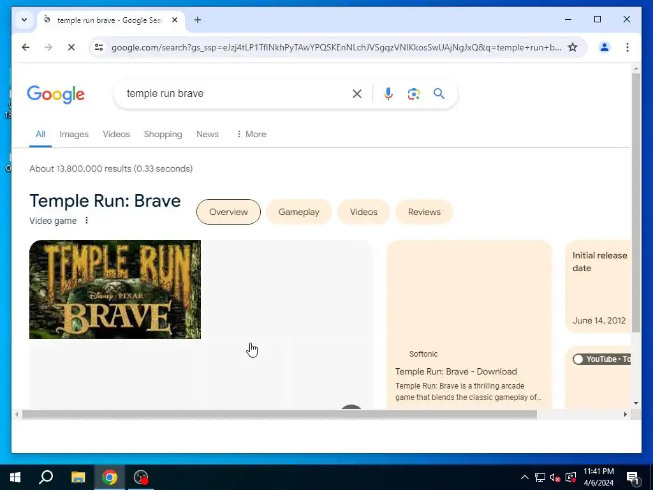Screen dimensions: 653x490
Task: Bookmark this page with the star icon
Action: coord(573,47)
